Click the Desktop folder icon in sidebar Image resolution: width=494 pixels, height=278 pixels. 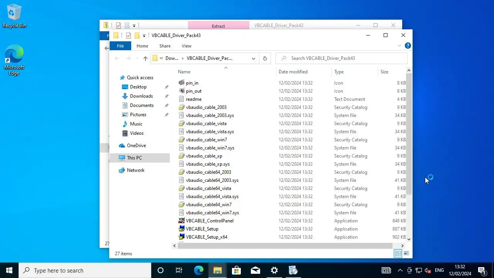click(125, 87)
